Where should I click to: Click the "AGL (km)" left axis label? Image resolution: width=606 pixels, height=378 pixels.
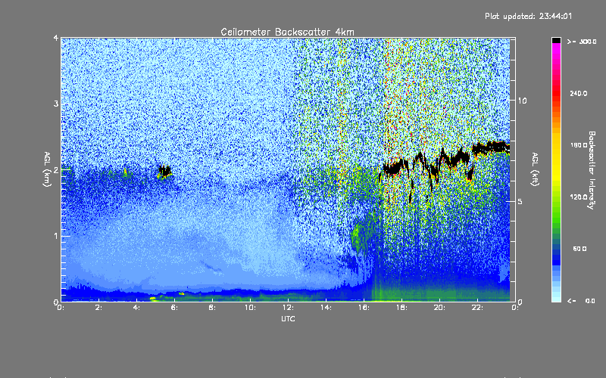coord(48,169)
